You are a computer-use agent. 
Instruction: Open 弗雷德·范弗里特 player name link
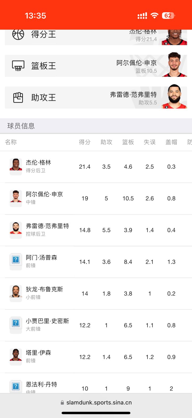coord(47,226)
